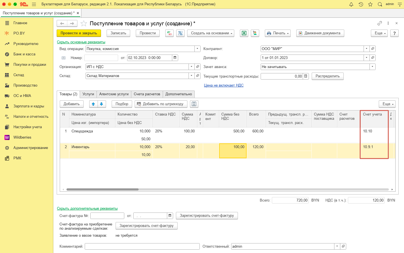Open the contract 1 от 01.01.2023 card

coord(373,58)
